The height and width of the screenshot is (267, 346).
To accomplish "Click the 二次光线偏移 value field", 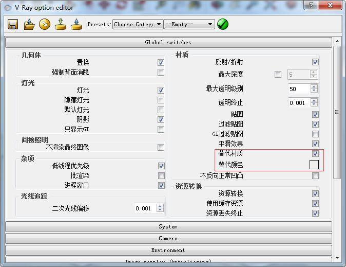I will click(x=145, y=208).
